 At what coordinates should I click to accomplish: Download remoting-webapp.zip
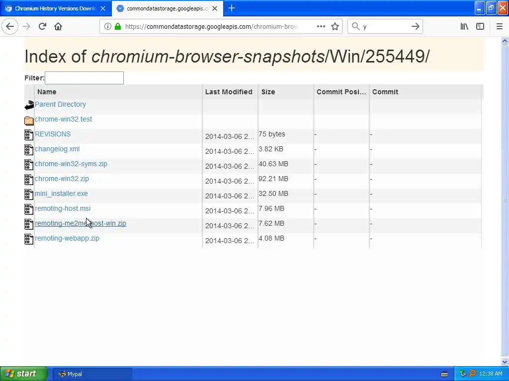pos(67,239)
